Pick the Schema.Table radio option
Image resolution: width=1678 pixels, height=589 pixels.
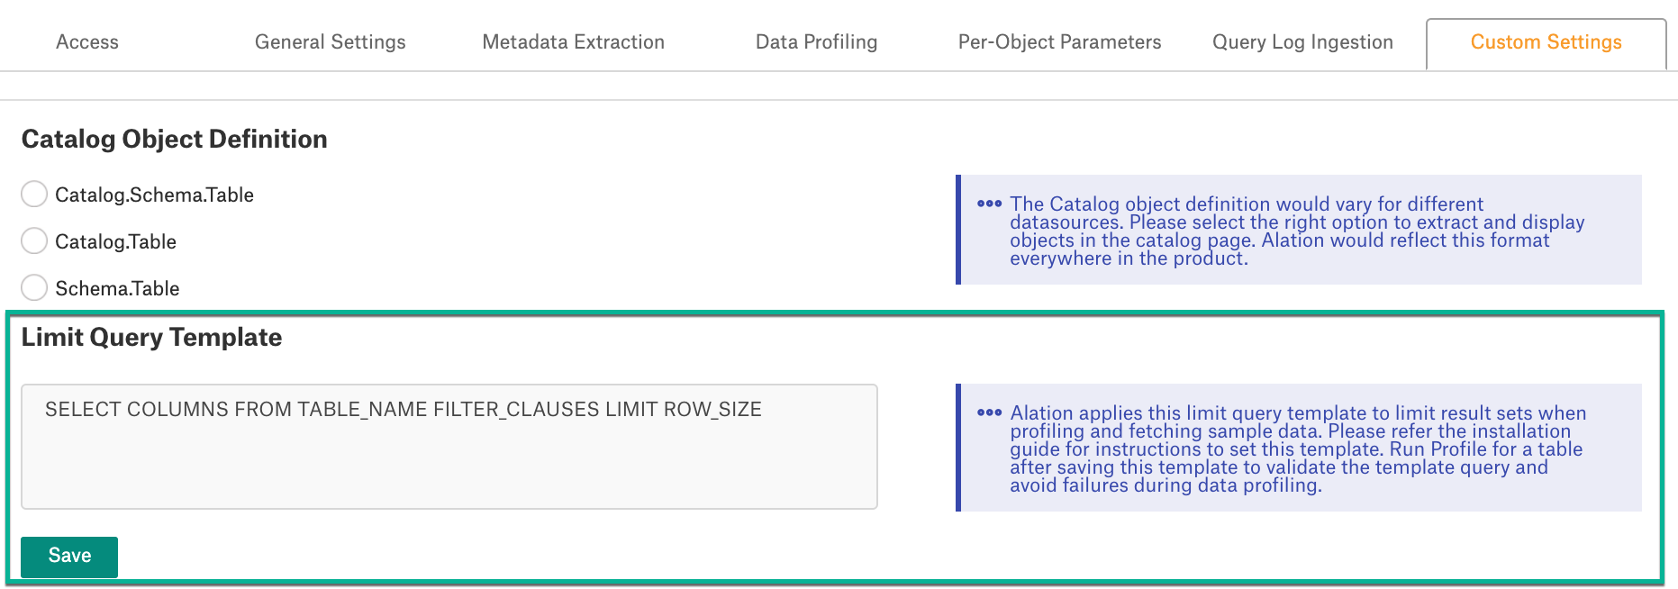click(34, 288)
